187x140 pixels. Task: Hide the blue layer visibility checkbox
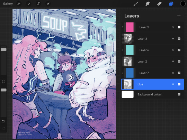coord(179,84)
